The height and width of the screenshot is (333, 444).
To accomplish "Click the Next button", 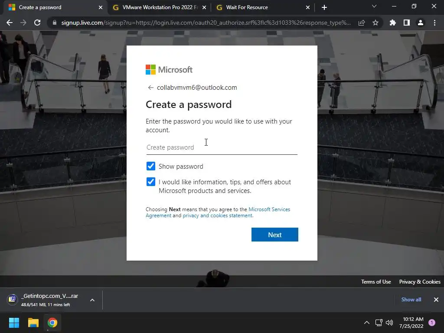I will 274,235.
